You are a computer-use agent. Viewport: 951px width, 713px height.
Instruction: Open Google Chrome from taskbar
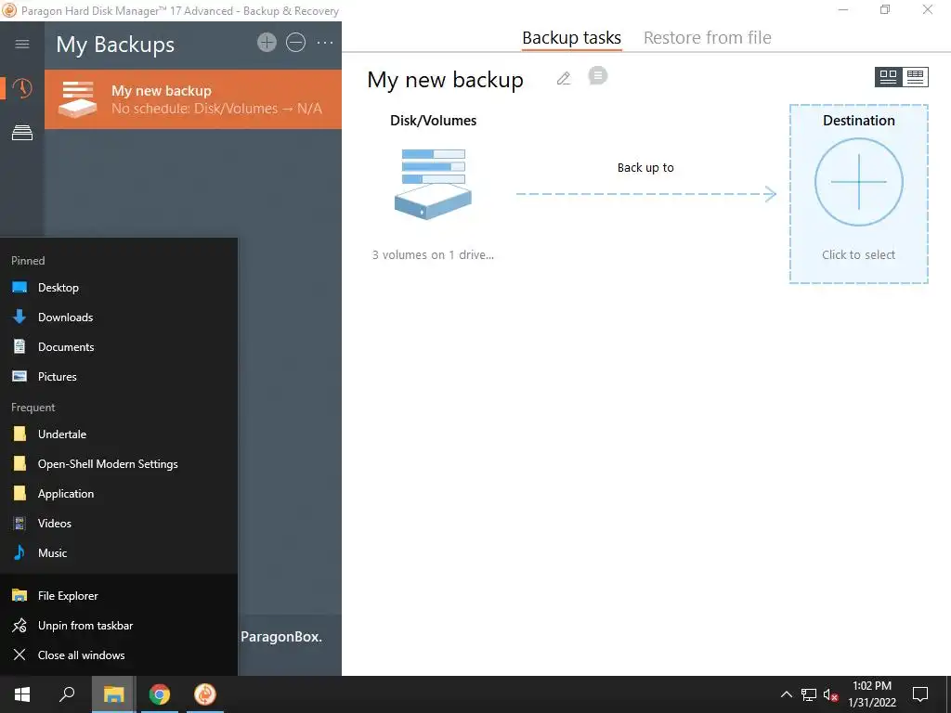(160, 694)
